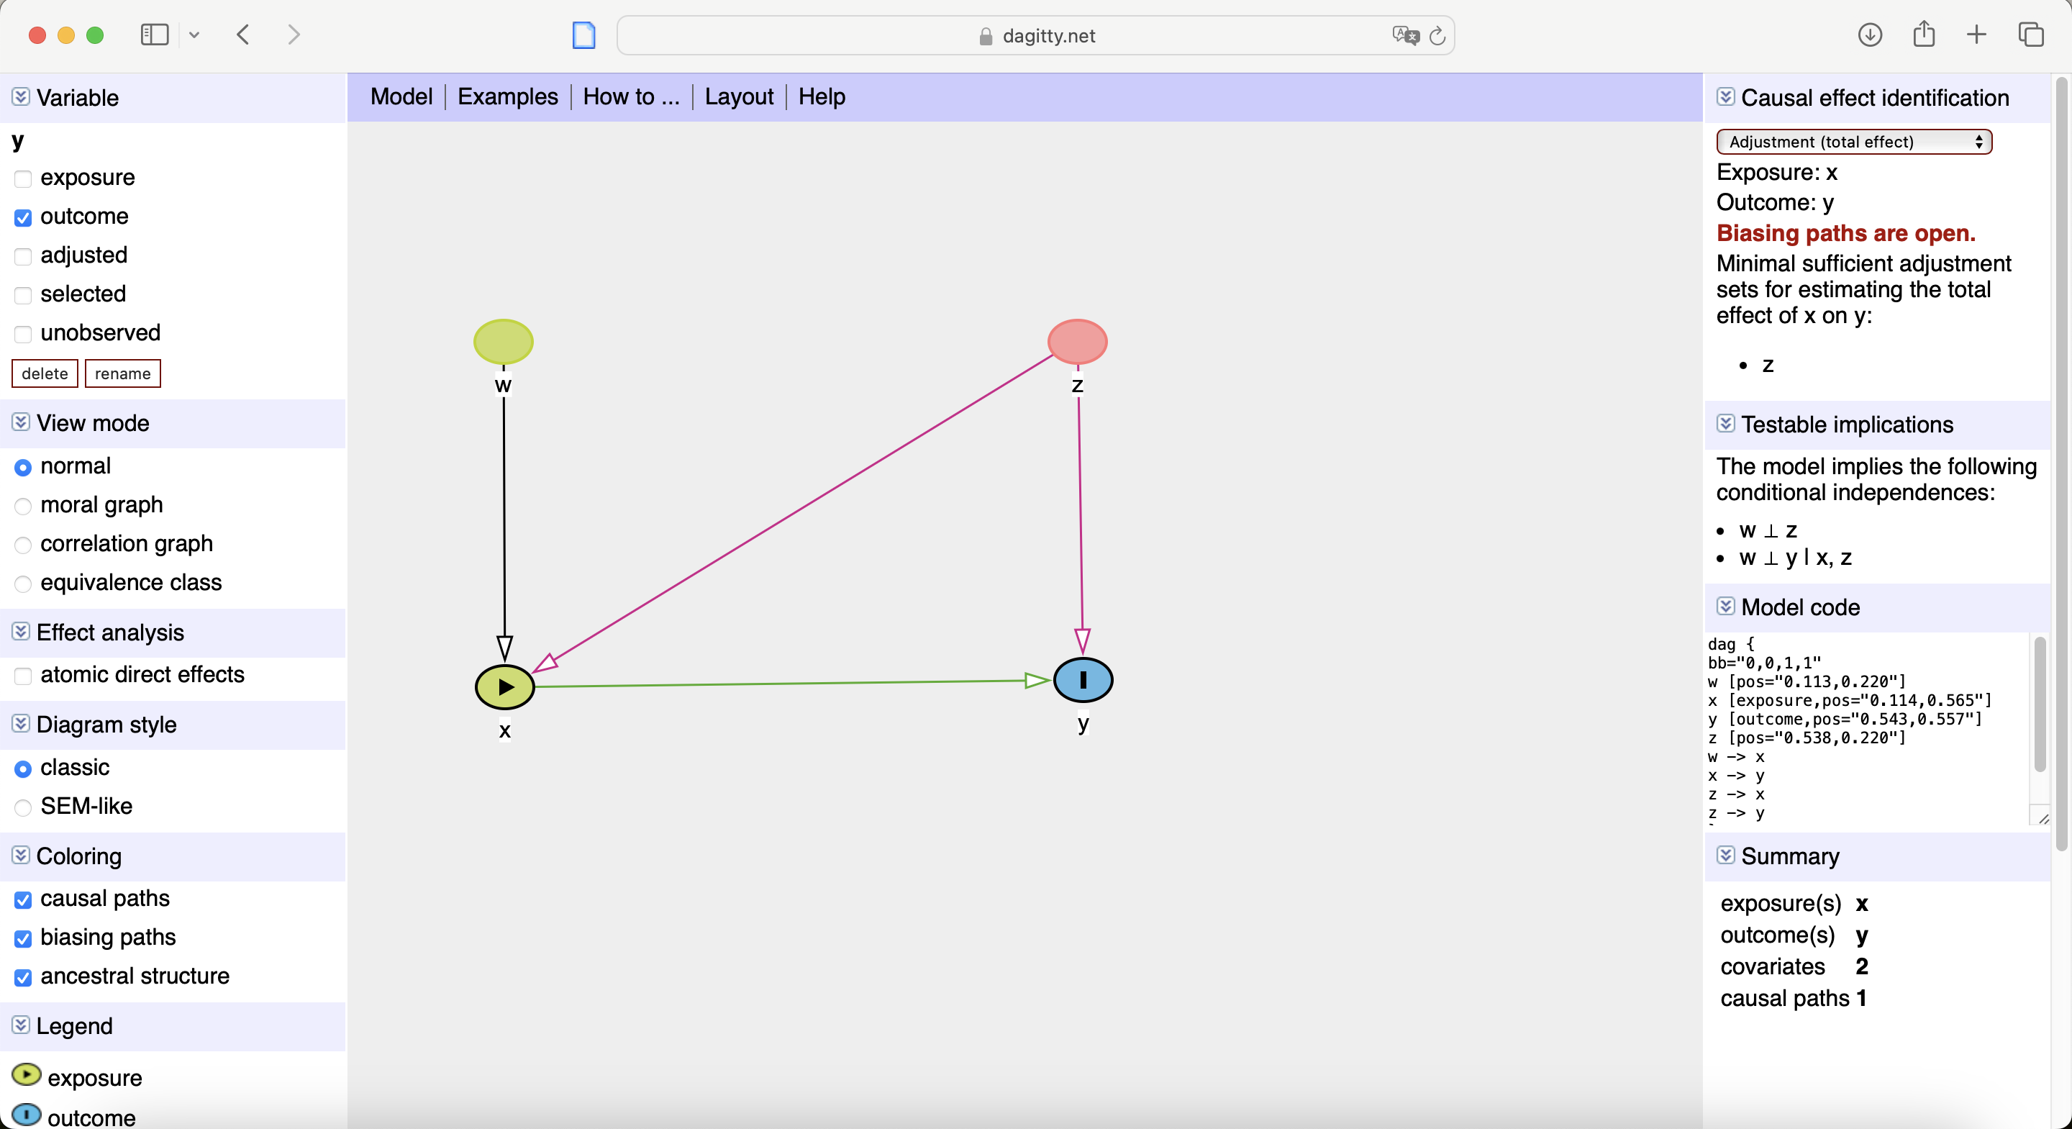Click the exposure node x in the graph
Screen dimensions: 2072x1129
tap(504, 687)
